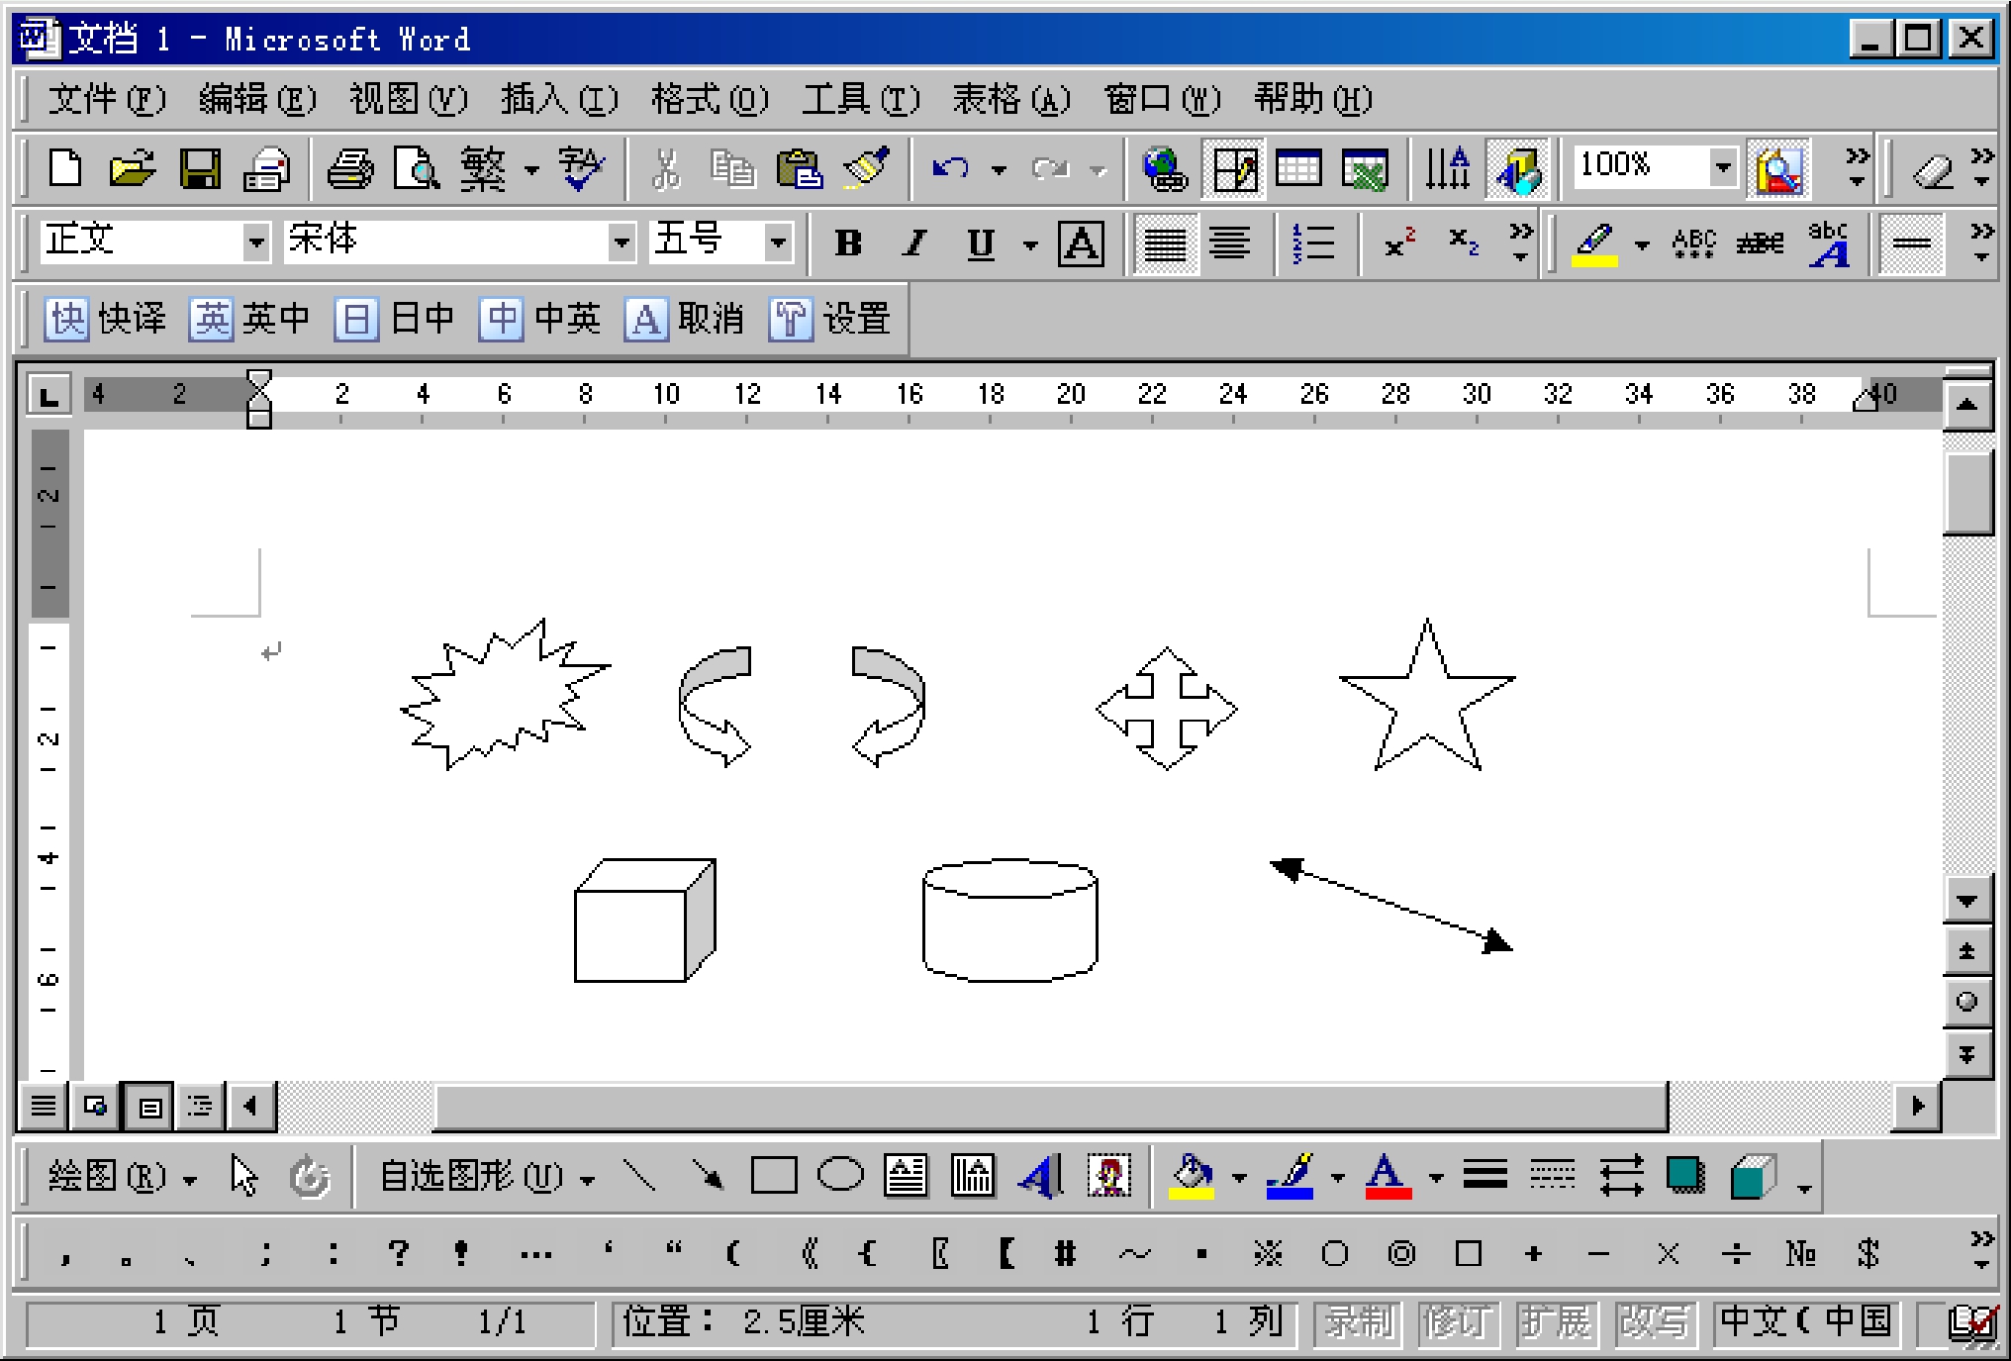Click the Insert WordArt icon
The width and height of the screenshot is (2011, 1361).
pyautogui.click(x=1040, y=1177)
